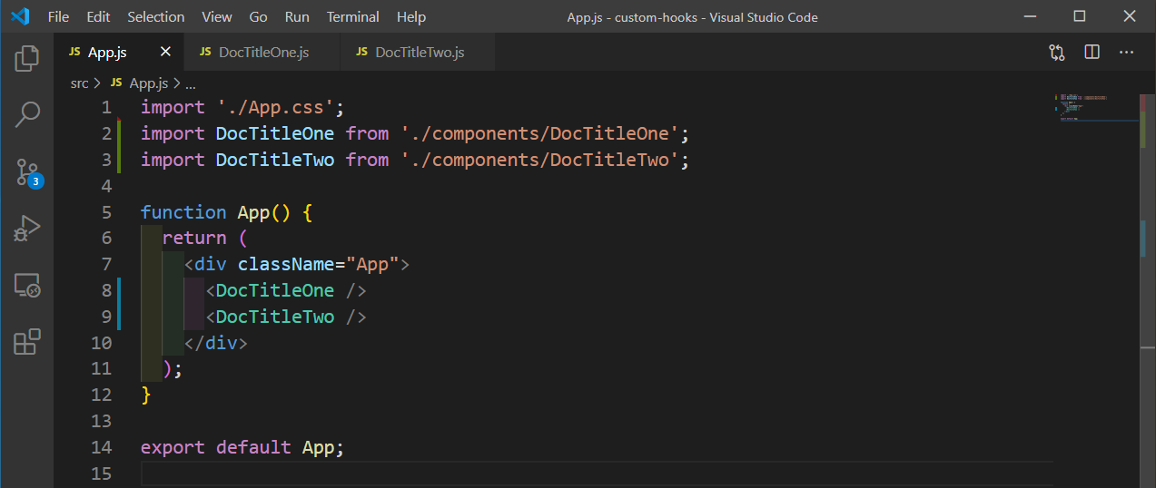Open the Extensions view
1156x488 pixels.
coord(27,341)
